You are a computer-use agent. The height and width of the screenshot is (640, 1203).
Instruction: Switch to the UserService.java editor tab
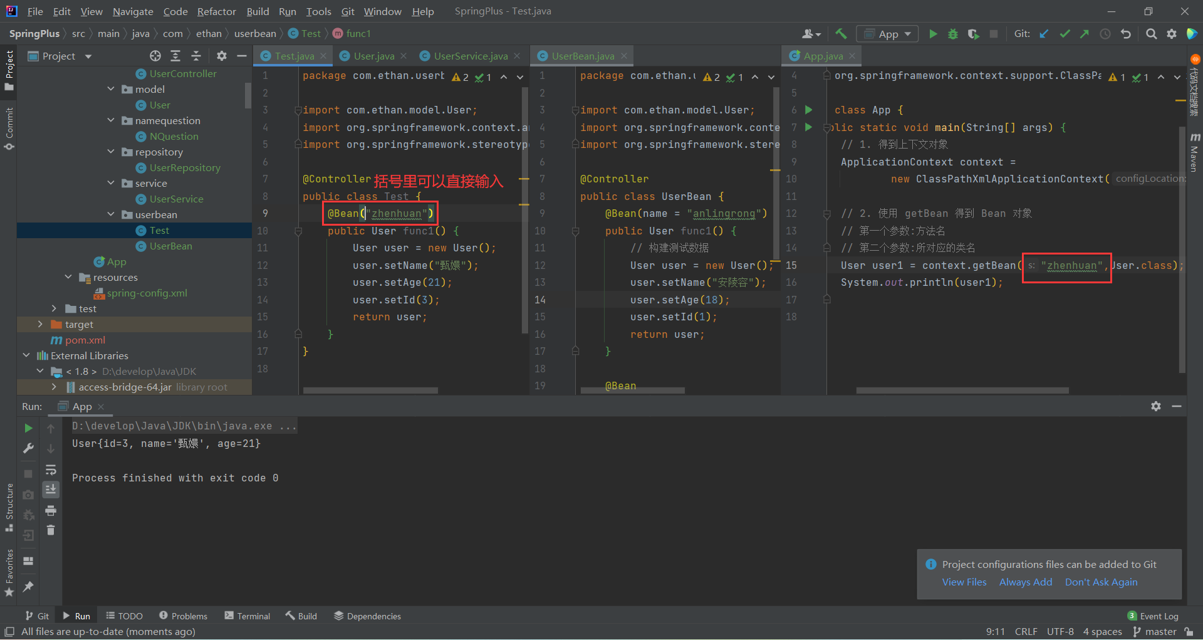coord(471,56)
